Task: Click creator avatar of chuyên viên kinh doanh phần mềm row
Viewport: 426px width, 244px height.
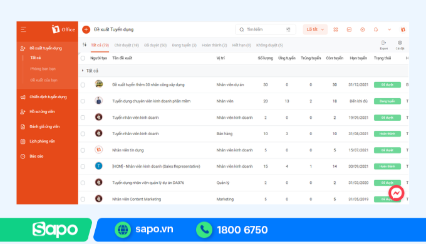Action: pyautogui.click(x=98, y=101)
